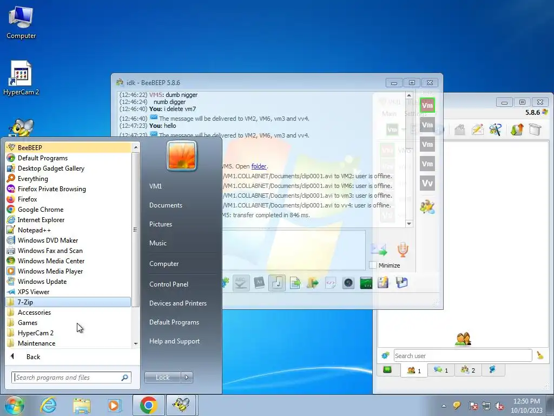Click the send file page icon
This screenshot has width=554, height=416.
pyautogui.click(x=295, y=283)
